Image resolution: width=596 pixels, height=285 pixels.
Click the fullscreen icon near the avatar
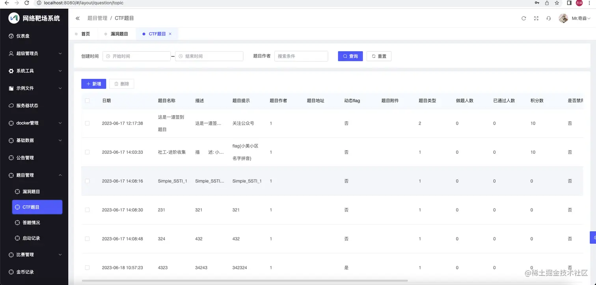pos(536,18)
